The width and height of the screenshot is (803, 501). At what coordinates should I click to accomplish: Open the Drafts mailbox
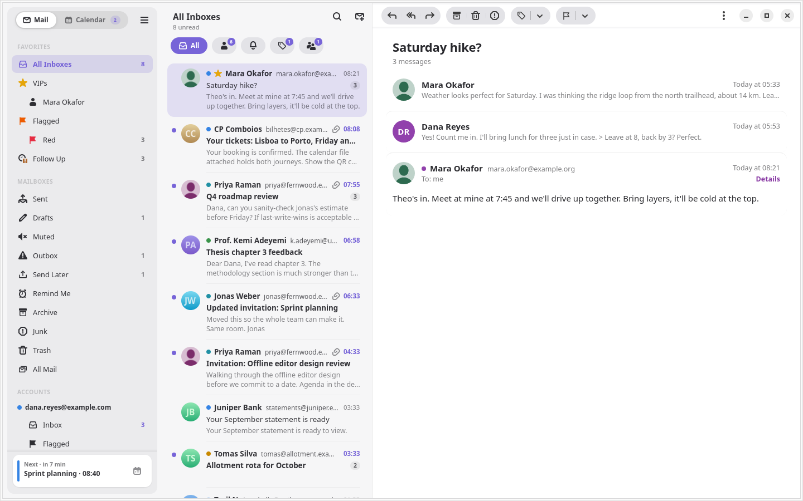coord(83,218)
